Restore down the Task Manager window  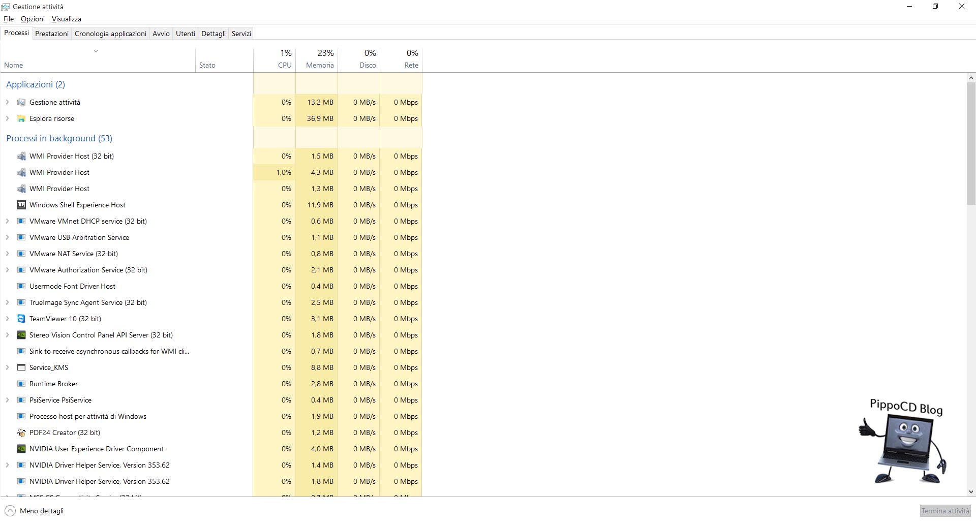coord(935,7)
